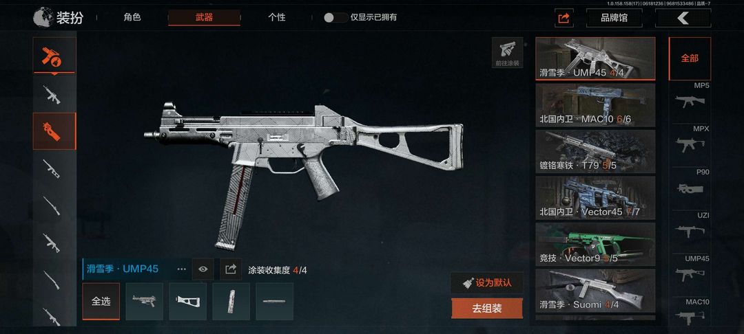
Task: Click the share icon in top bar
Action: coord(564,18)
